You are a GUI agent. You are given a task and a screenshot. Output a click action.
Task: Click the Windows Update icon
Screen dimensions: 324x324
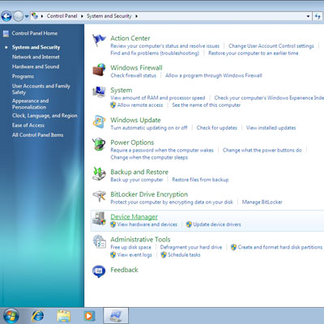pos(99,122)
